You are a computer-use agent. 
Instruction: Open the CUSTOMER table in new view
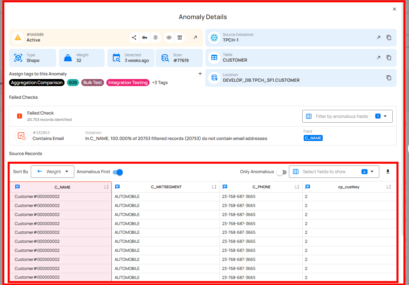[x=378, y=58]
